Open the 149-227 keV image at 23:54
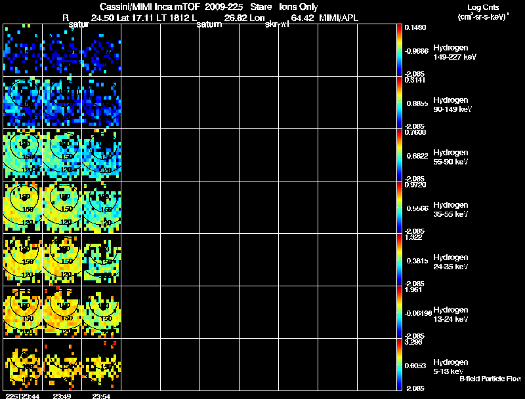Screen dimensions: 525x399 [x=102, y=50]
